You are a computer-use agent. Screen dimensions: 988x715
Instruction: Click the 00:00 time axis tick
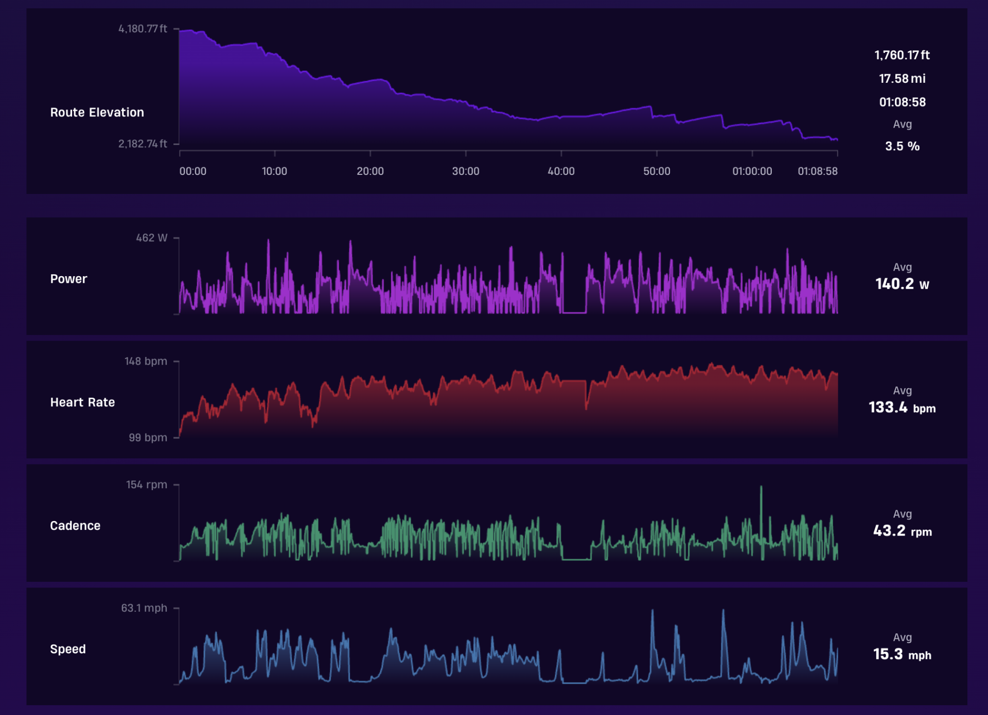coord(192,171)
